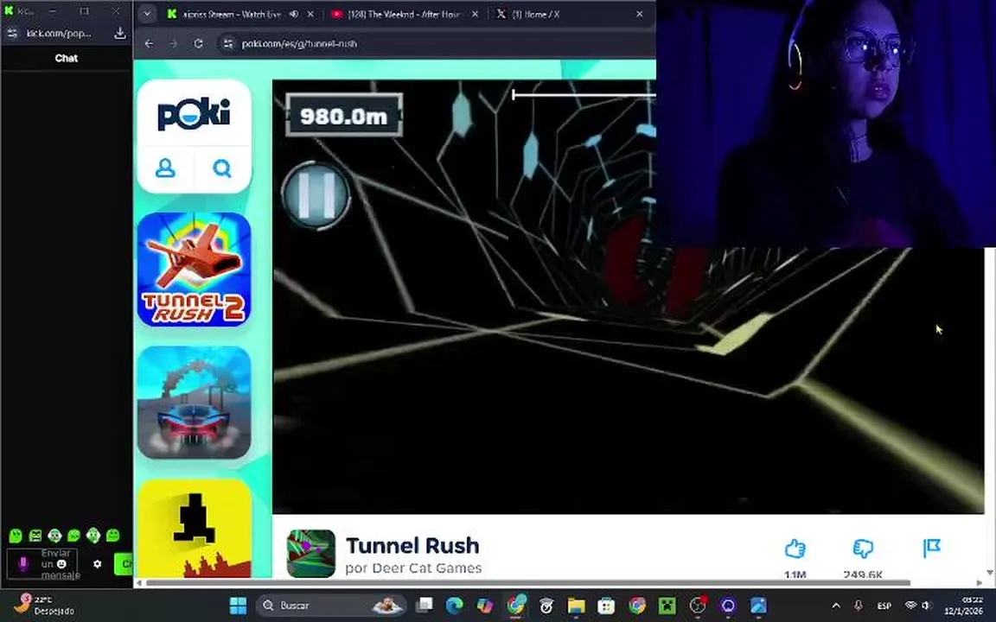Reload the poki.com page

[198, 43]
